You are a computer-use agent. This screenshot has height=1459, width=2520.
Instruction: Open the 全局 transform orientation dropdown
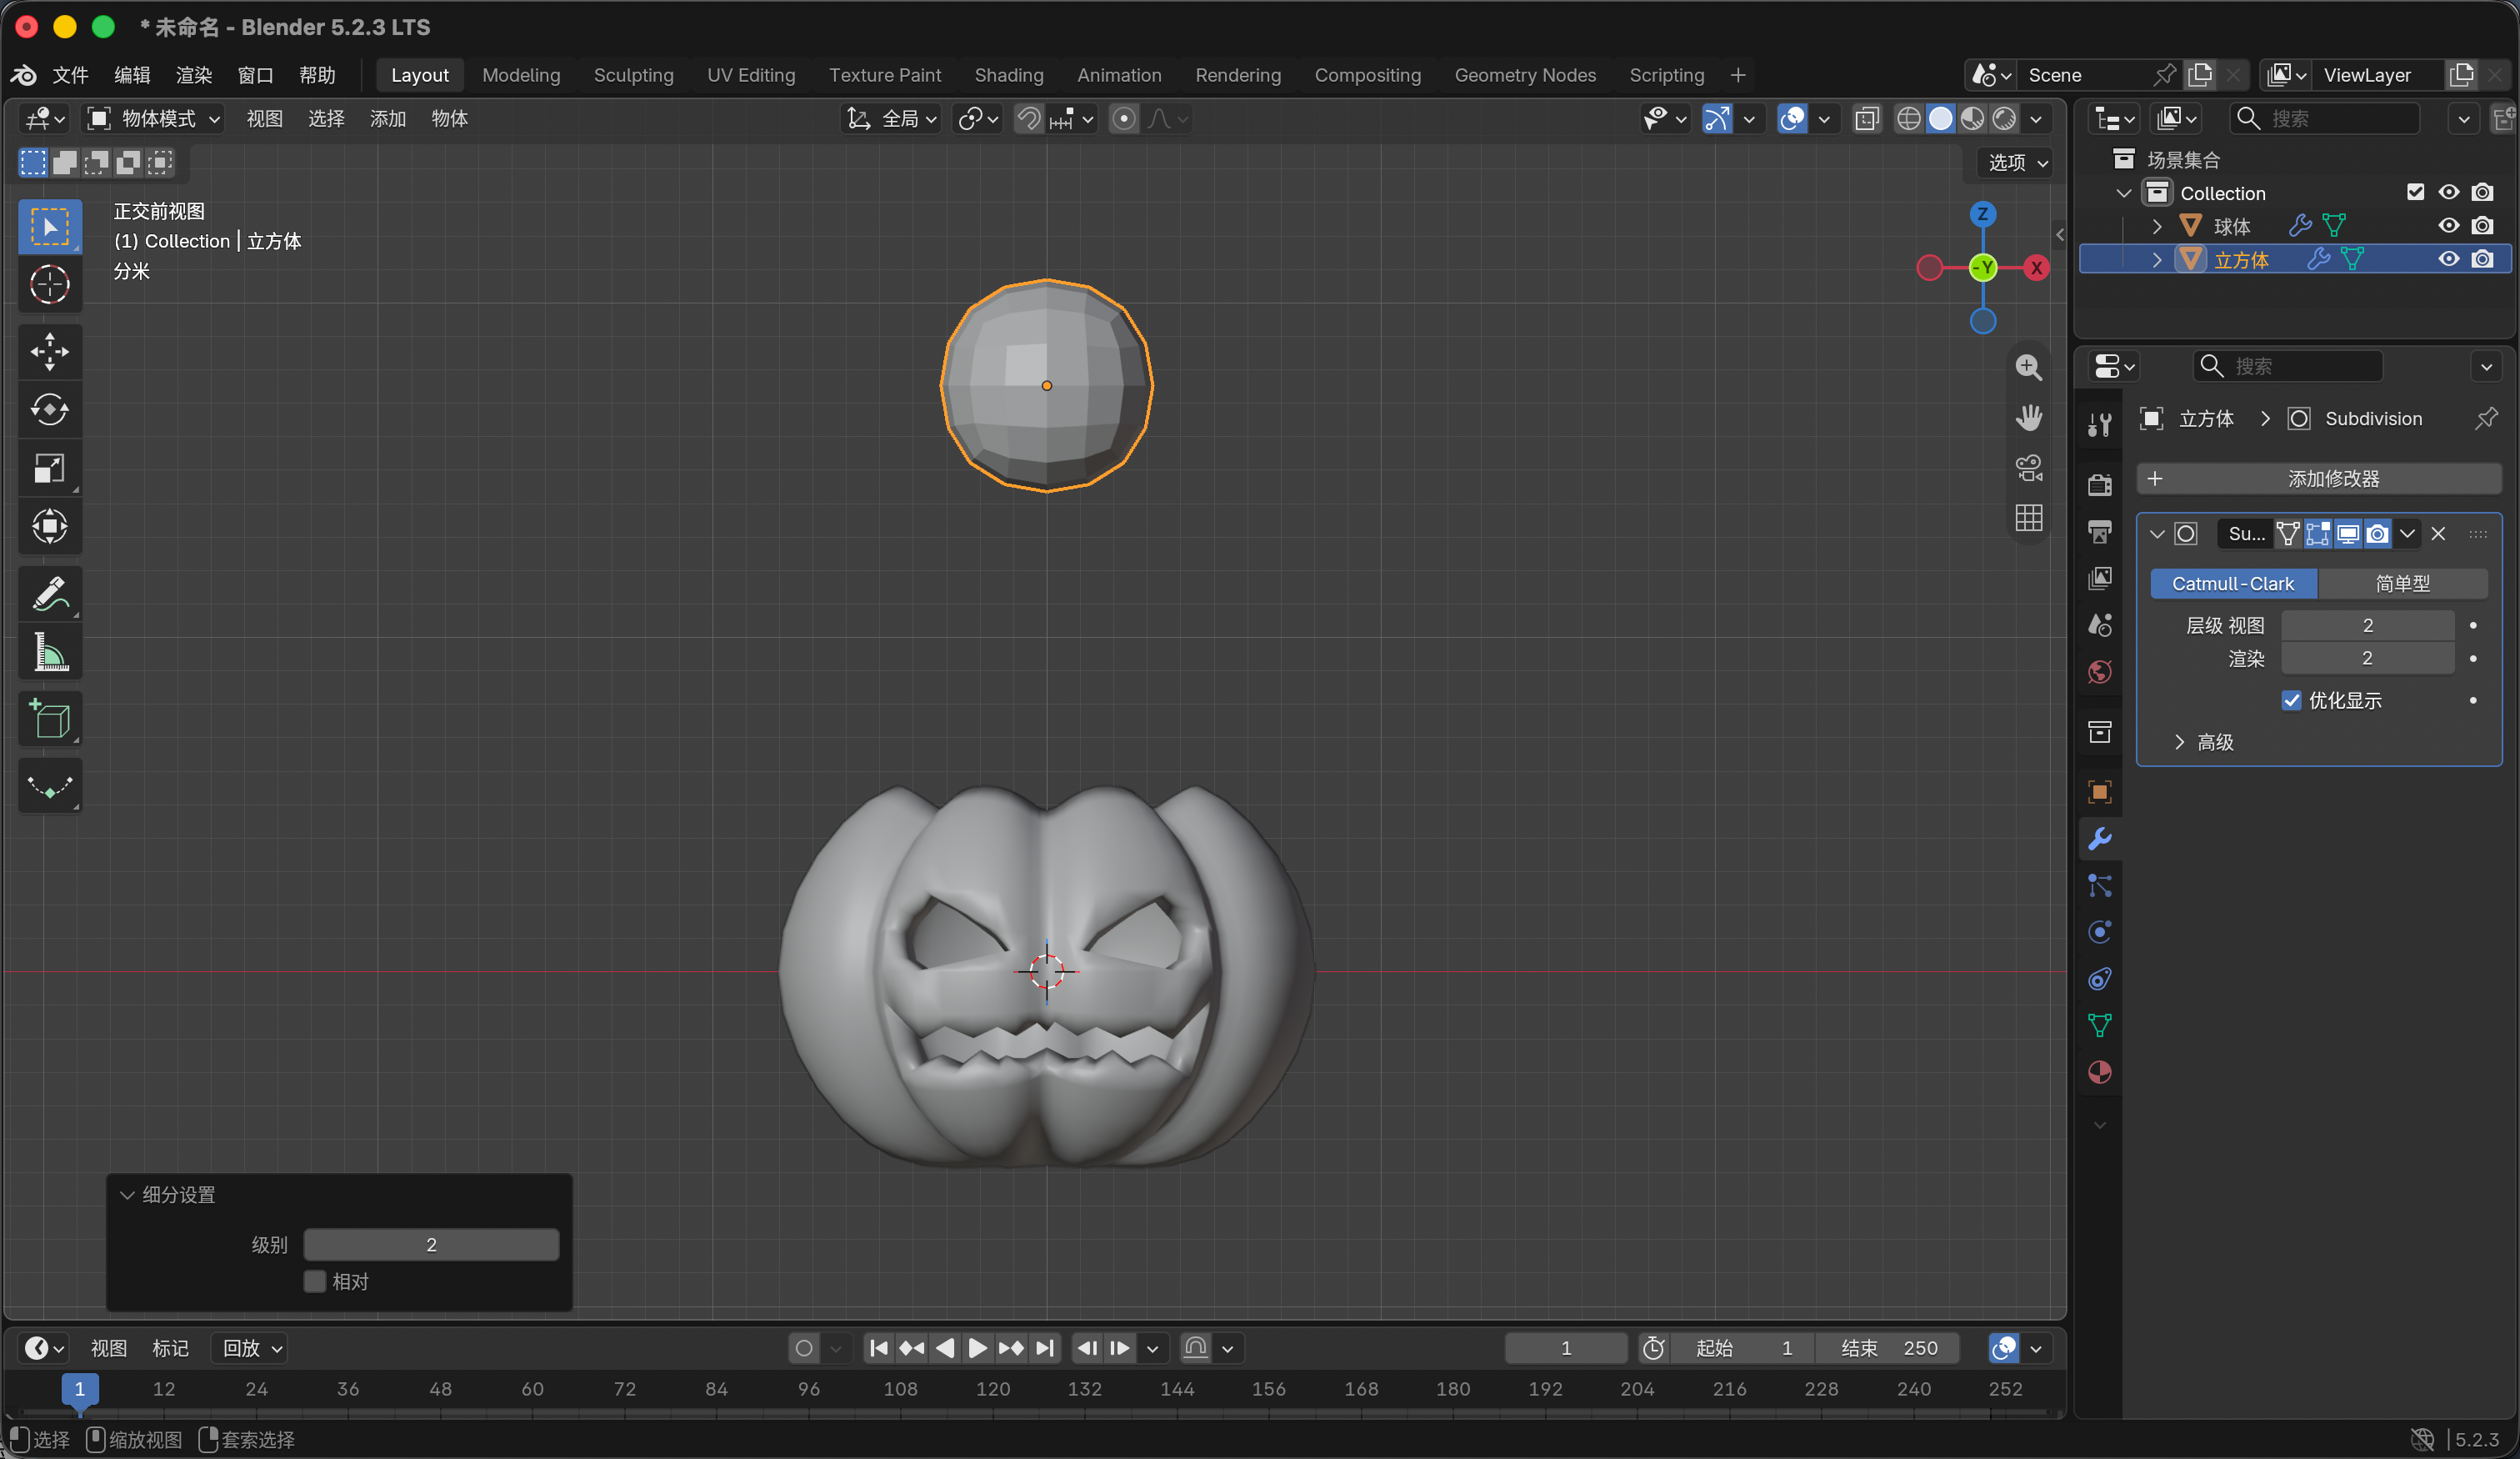click(x=892, y=119)
